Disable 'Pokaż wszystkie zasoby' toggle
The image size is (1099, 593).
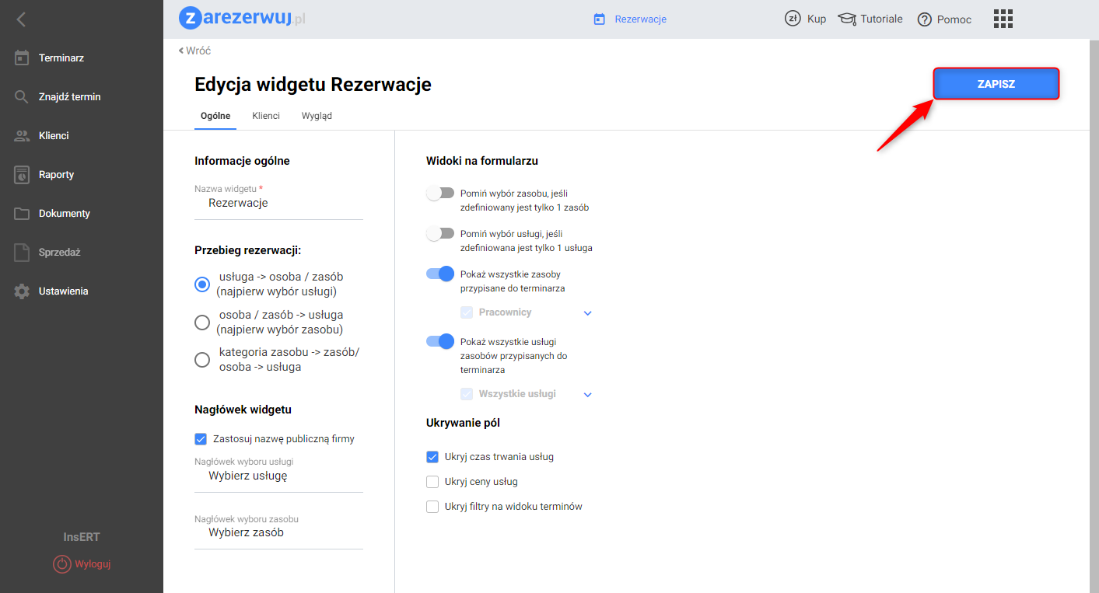click(x=440, y=274)
